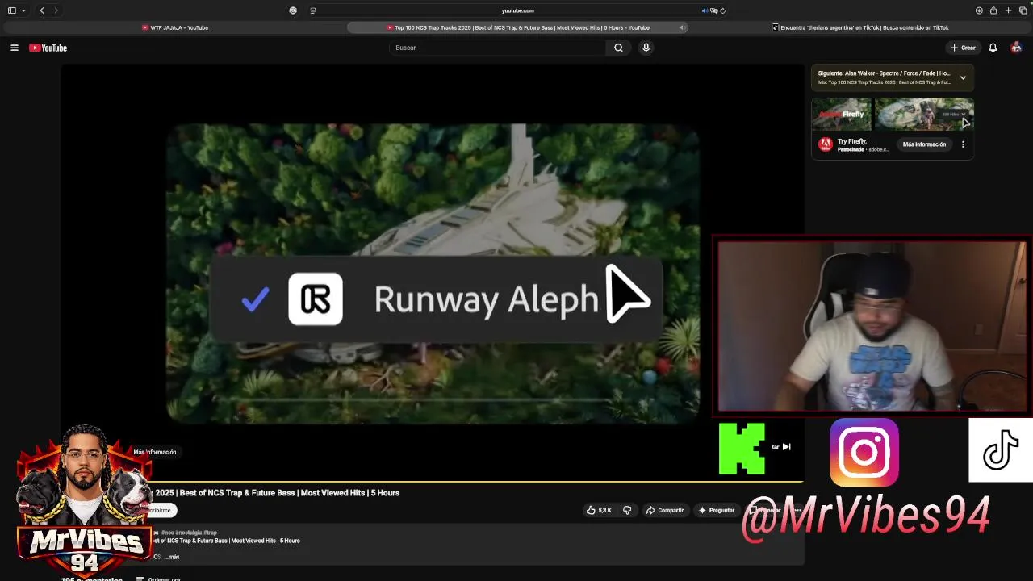Click the video progress bar
1033x581 pixels.
pos(432,482)
